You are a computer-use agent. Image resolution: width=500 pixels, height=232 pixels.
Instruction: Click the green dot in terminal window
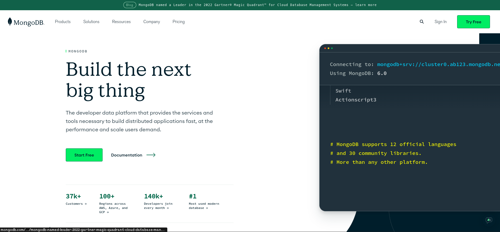pyautogui.click(x=332, y=48)
